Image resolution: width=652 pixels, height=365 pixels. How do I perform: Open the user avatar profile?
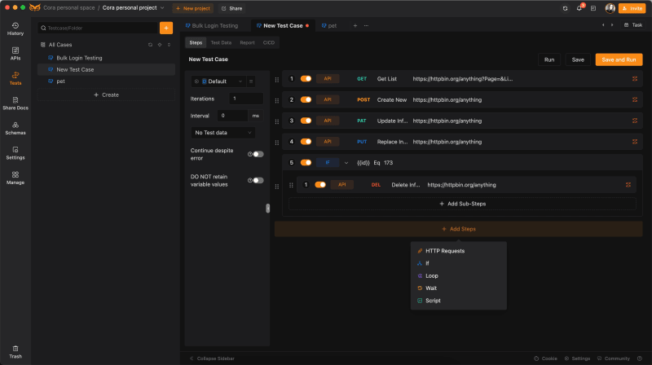pyautogui.click(x=610, y=8)
